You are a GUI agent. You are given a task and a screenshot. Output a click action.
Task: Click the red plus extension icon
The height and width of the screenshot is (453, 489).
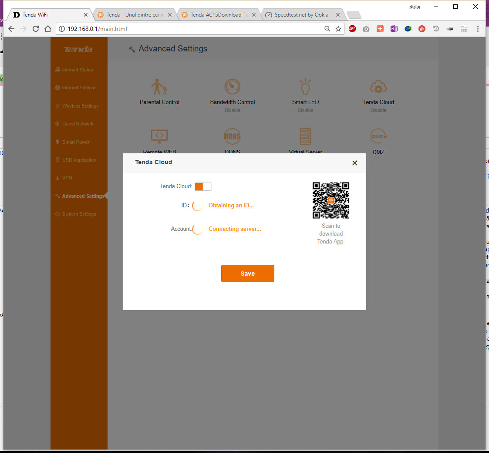coord(380,29)
